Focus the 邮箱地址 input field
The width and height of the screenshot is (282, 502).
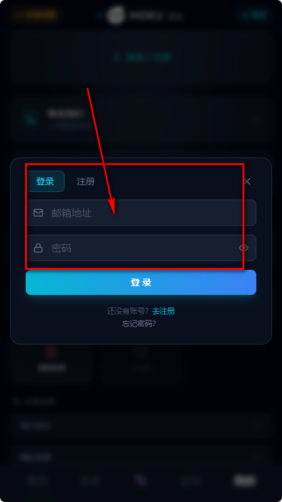(141, 213)
